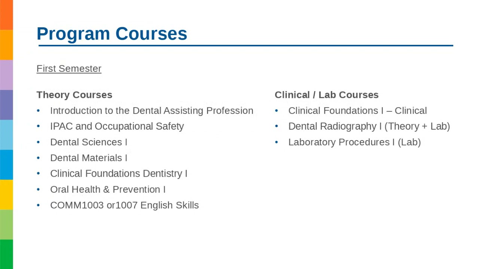Select the yellow color block in sidebar
This screenshot has height=269, width=479.
6,195
